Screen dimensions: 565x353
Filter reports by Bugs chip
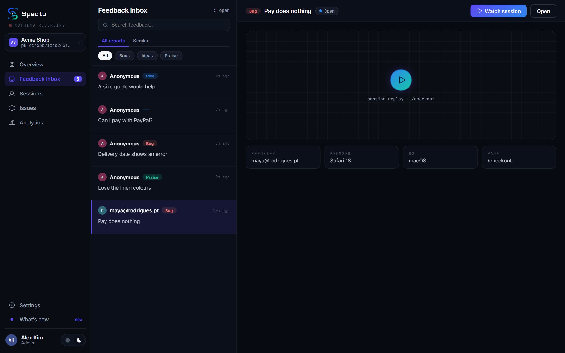(x=125, y=56)
